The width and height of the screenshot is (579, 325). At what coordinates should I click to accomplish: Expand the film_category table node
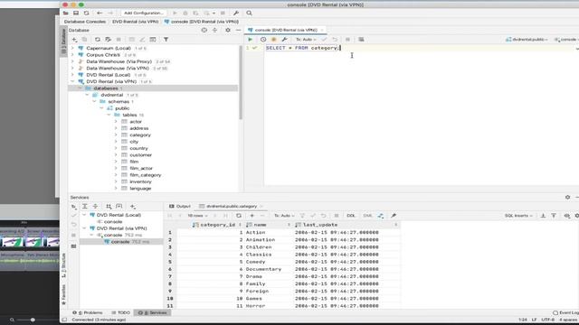pyautogui.click(x=116, y=175)
